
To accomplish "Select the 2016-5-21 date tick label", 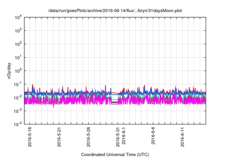I will [59, 137].
